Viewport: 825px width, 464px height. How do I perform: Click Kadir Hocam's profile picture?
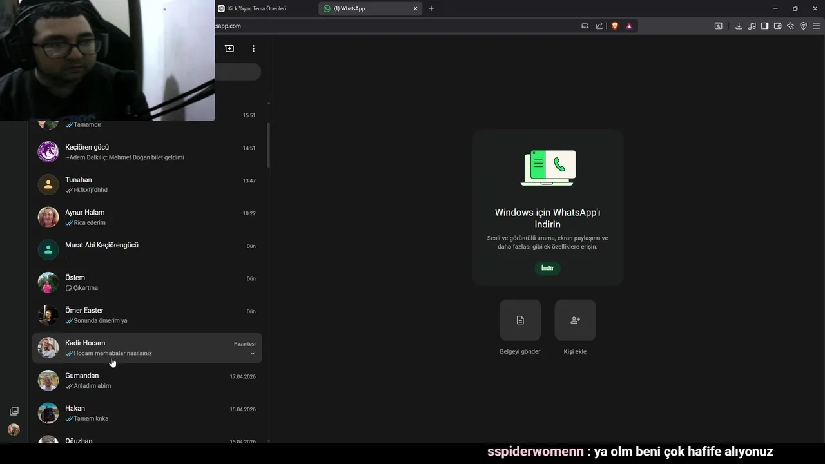[x=48, y=348]
